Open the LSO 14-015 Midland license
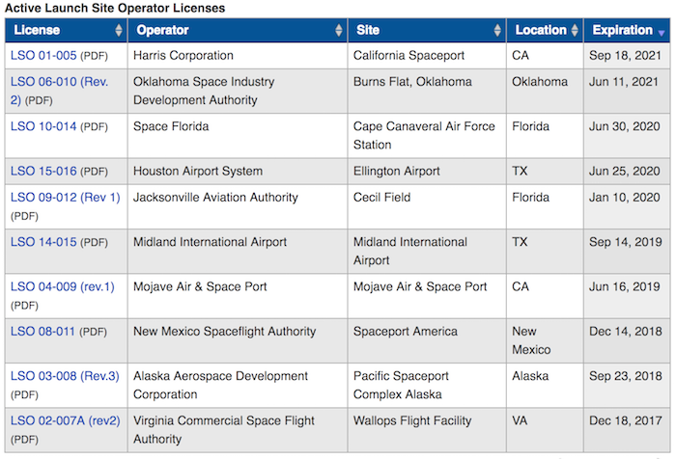Viewport: 676px width, 459px height. tap(43, 242)
